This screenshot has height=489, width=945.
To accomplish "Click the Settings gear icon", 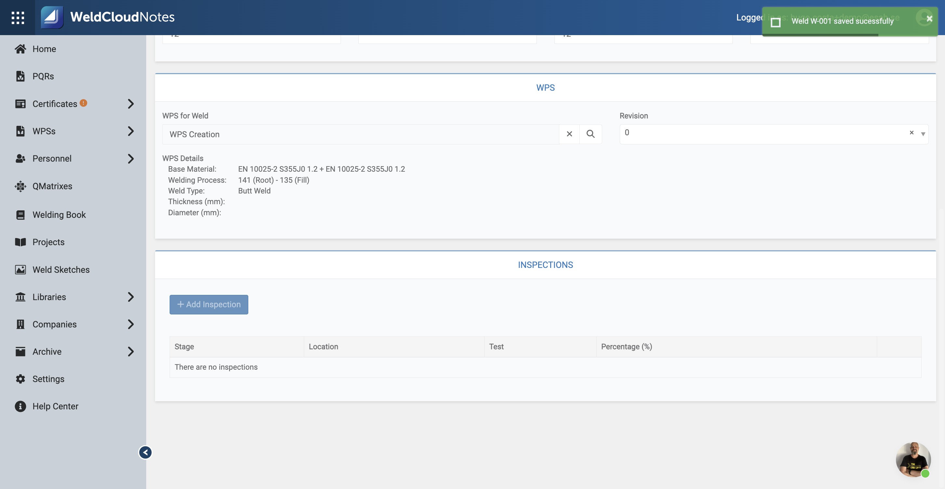I will point(20,379).
